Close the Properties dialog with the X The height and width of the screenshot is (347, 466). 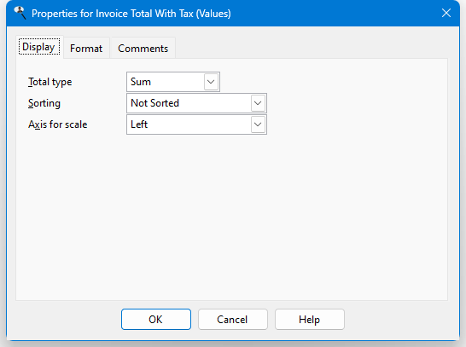pos(446,13)
